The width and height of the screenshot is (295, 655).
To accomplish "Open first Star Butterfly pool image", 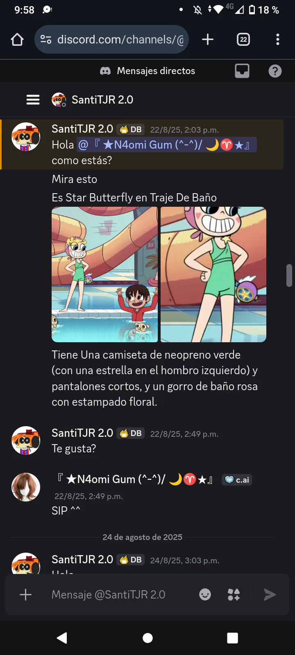I will click(104, 274).
